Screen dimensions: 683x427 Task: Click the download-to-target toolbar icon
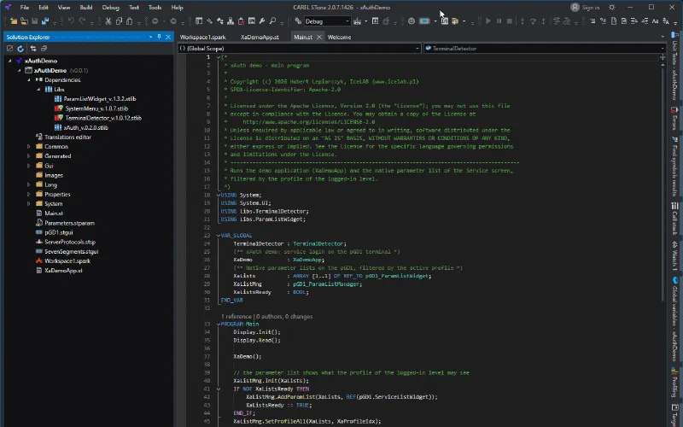pyautogui.click(x=375, y=20)
